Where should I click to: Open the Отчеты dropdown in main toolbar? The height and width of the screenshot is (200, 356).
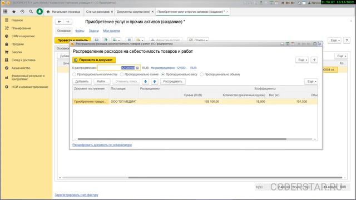(198, 40)
